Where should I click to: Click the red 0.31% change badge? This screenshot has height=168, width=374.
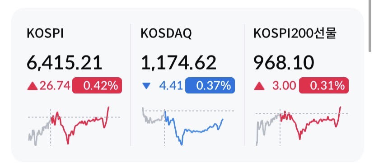click(x=324, y=85)
